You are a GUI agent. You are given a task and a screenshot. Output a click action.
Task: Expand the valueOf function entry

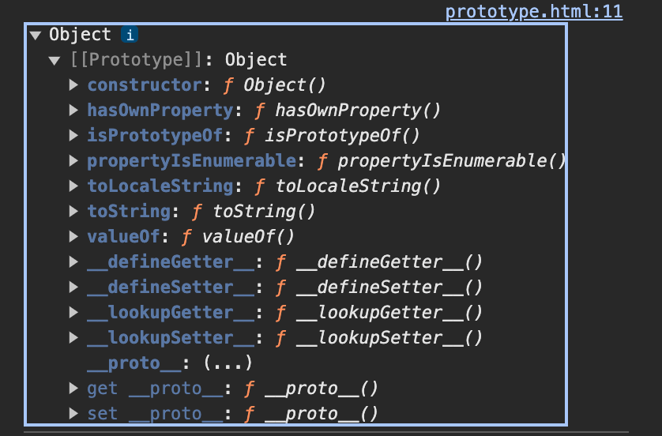click(x=74, y=237)
